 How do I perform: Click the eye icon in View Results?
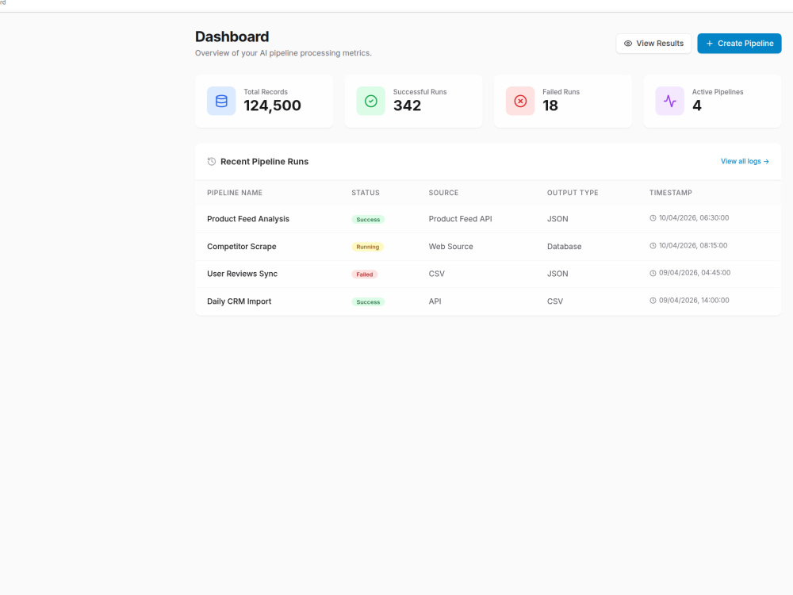[x=627, y=44]
